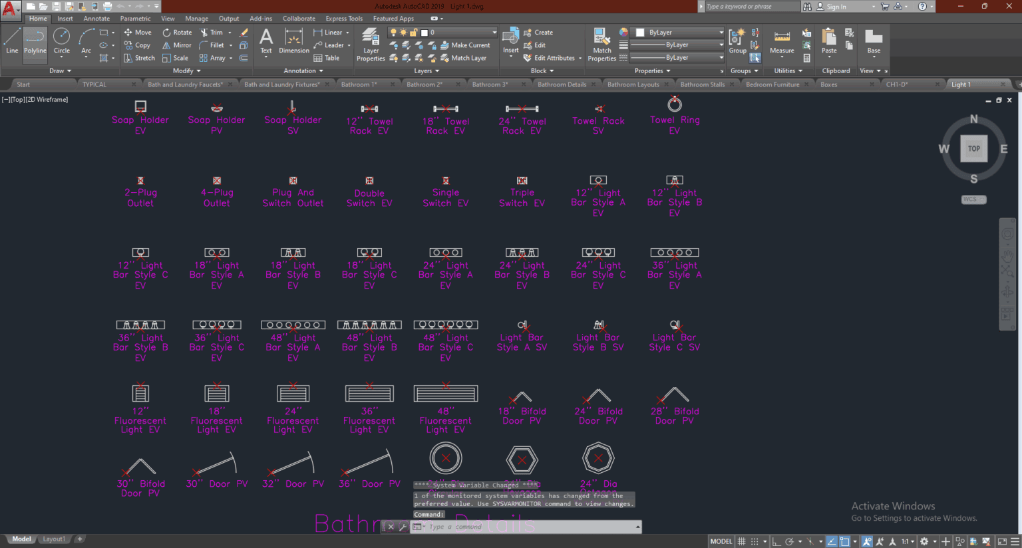Select the Line tool
This screenshot has width=1022, height=548.
(11, 43)
